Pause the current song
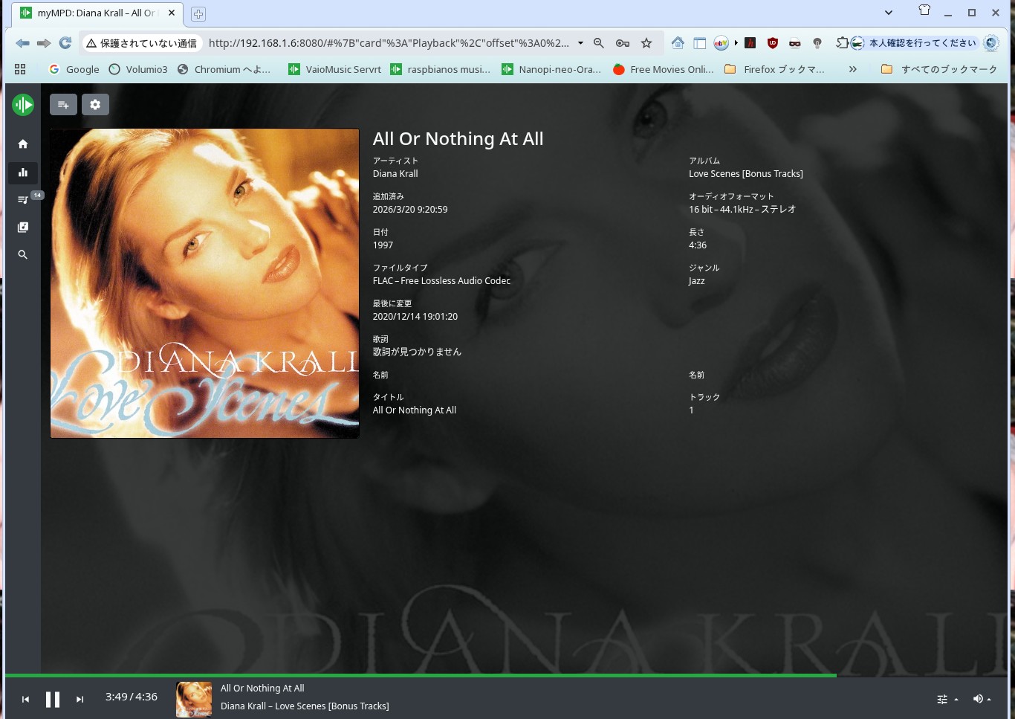This screenshot has height=719, width=1015. tap(53, 699)
